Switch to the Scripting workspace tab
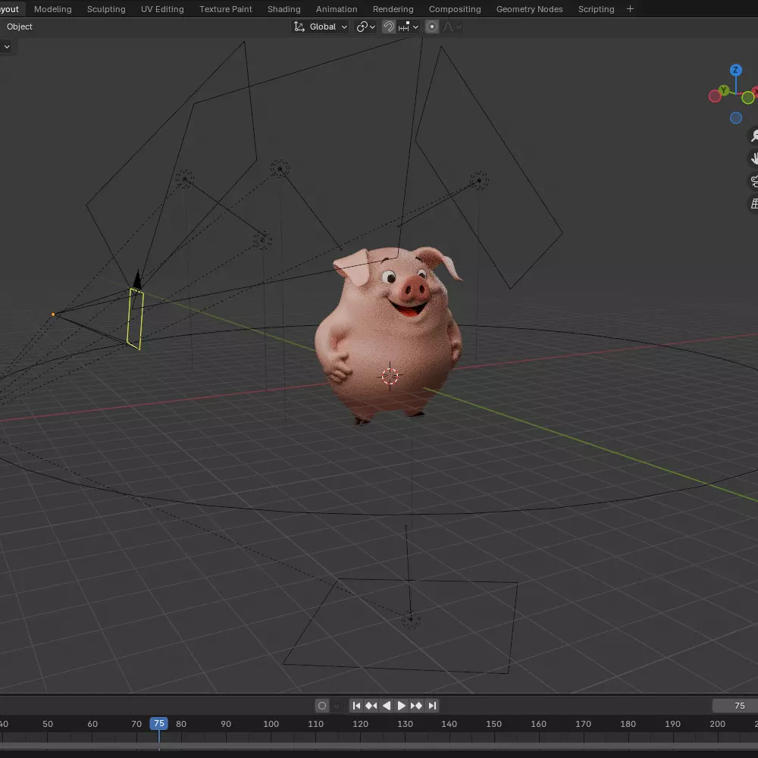This screenshot has height=758, width=758. [x=596, y=9]
